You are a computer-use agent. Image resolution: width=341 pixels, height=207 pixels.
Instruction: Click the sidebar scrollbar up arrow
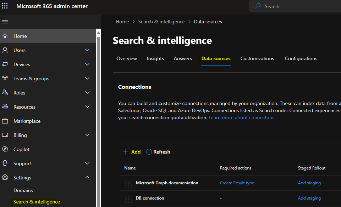click(x=98, y=33)
